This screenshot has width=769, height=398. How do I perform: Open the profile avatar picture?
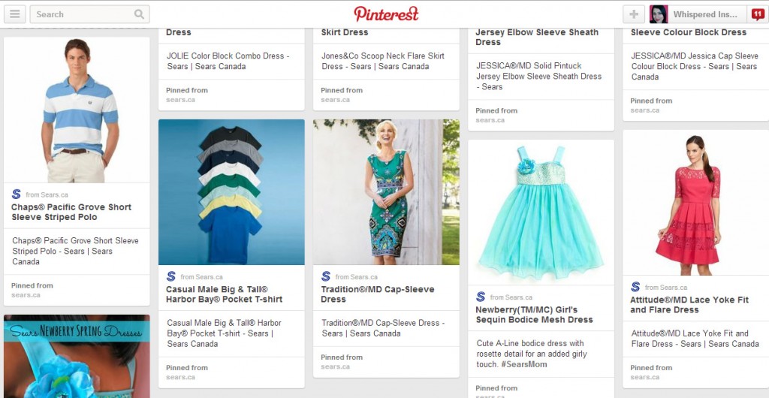(x=659, y=14)
